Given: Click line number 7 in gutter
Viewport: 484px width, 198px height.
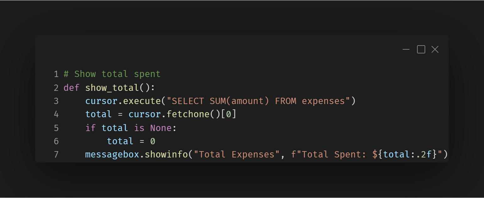Looking at the screenshot, I should (x=56, y=155).
